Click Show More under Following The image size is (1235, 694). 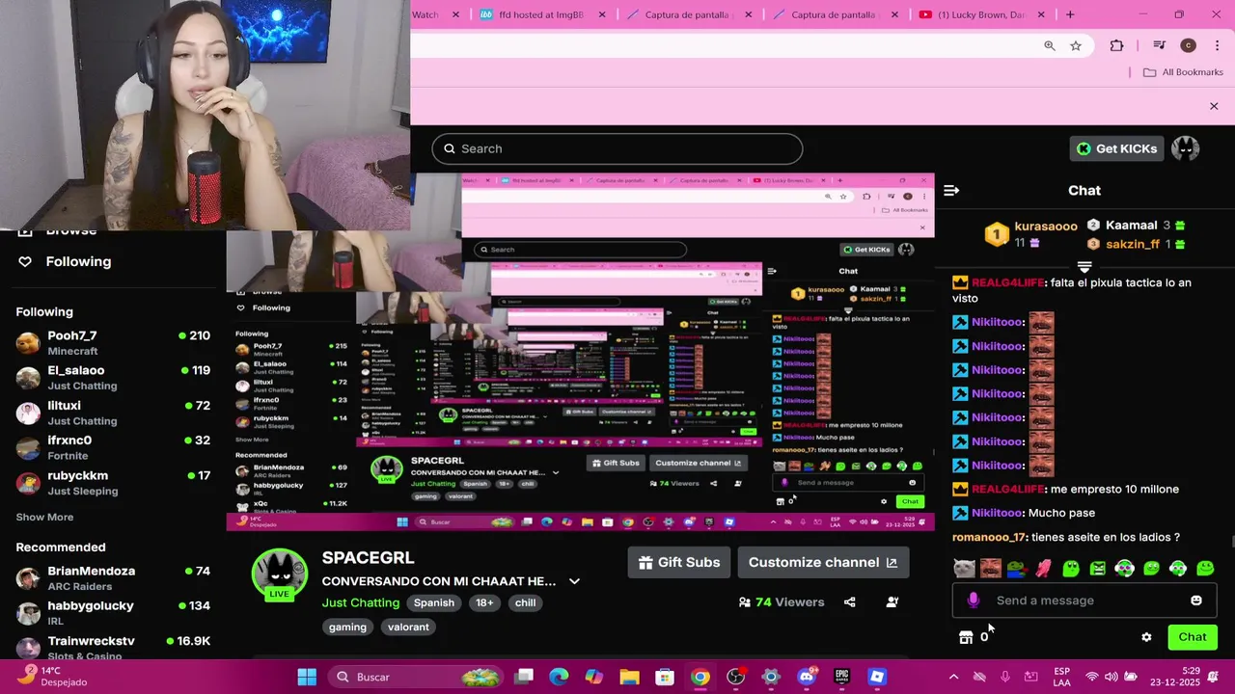click(44, 518)
